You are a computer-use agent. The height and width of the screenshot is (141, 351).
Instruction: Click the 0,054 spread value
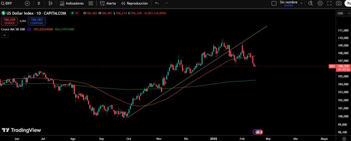[x=23, y=21]
